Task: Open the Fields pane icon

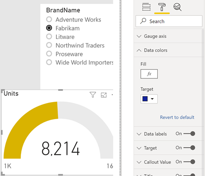Action: tap(146, 7)
